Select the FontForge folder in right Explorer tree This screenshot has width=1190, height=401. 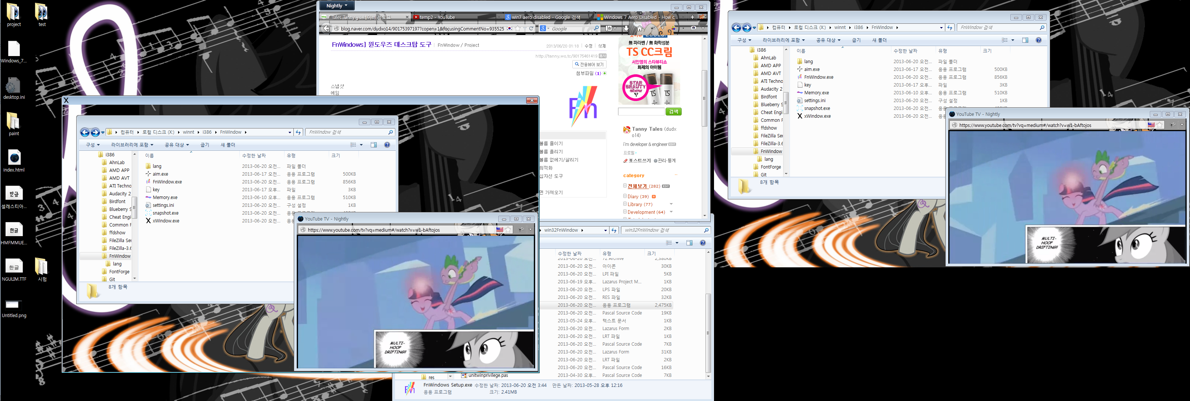tap(767, 167)
